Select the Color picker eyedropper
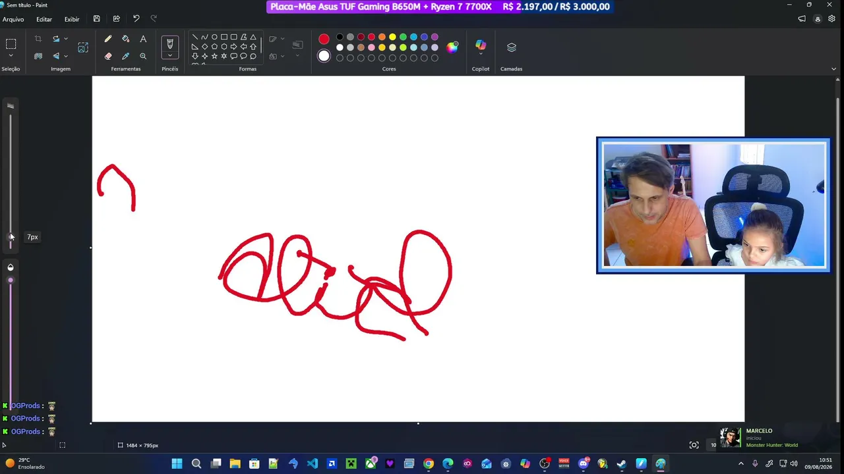The image size is (844, 474). coord(125,56)
